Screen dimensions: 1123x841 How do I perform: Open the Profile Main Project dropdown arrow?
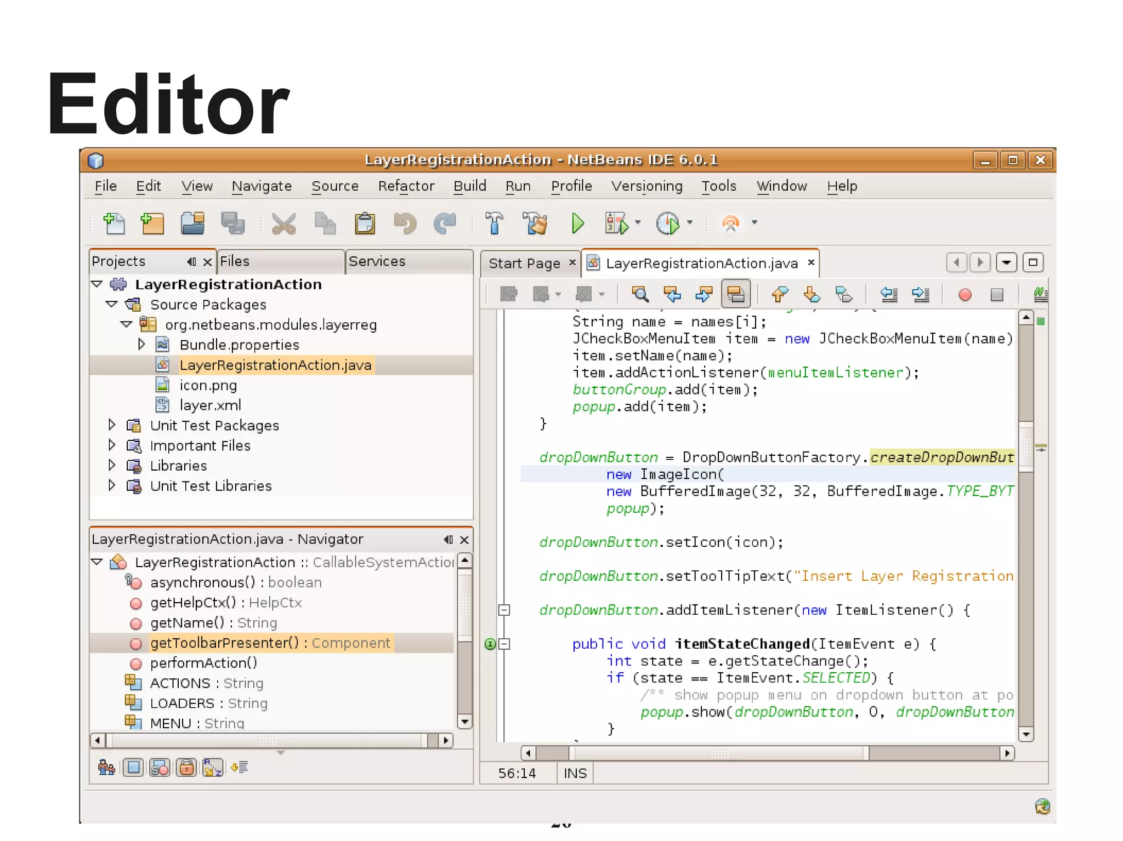690,222
